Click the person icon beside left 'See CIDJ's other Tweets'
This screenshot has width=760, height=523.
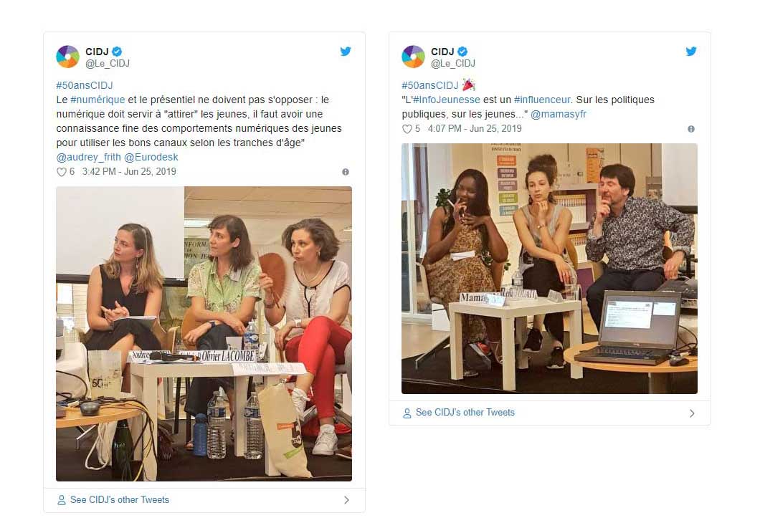pos(62,500)
